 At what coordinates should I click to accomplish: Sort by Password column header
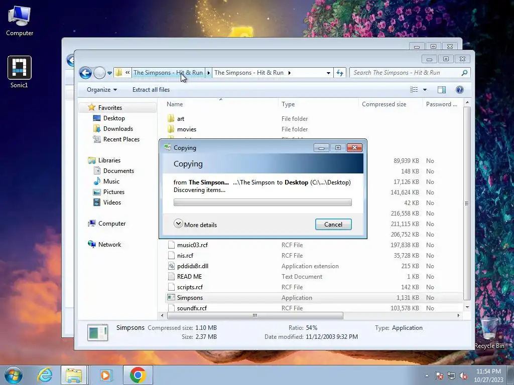click(x=442, y=104)
